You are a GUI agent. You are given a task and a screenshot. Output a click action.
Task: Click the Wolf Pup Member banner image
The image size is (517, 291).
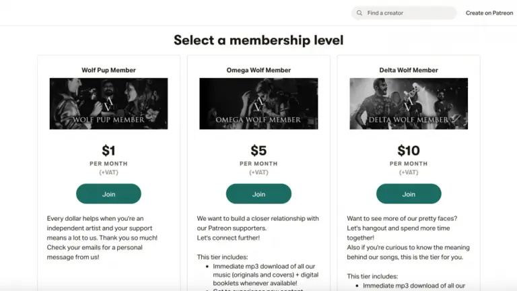pyautogui.click(x=108, y=104)
